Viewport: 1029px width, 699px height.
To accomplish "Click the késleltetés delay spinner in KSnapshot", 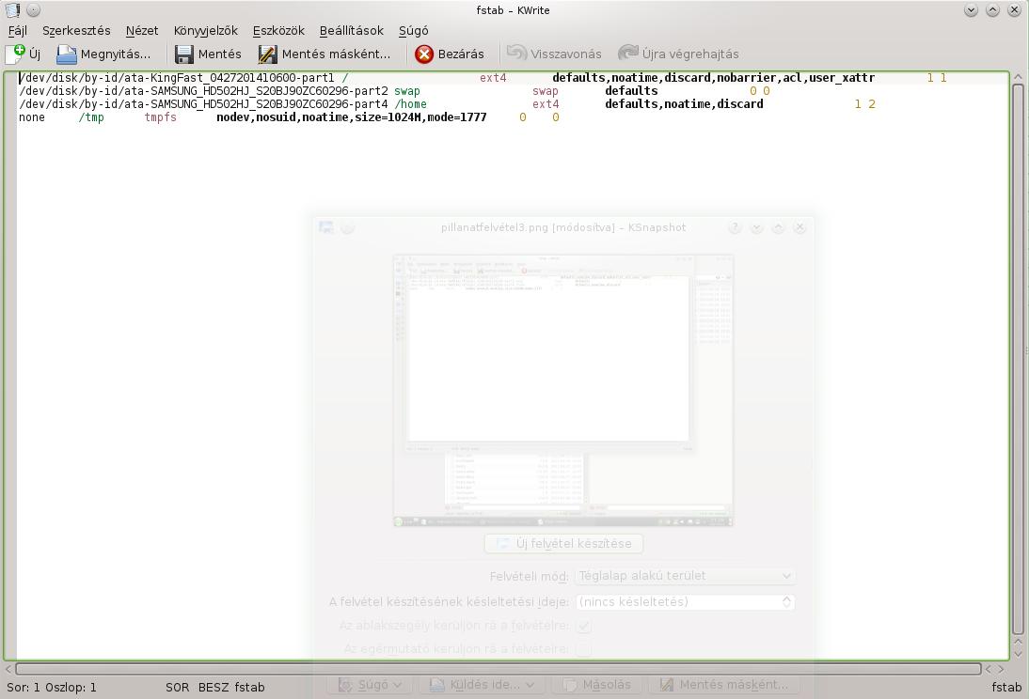I will click(685, 602).
